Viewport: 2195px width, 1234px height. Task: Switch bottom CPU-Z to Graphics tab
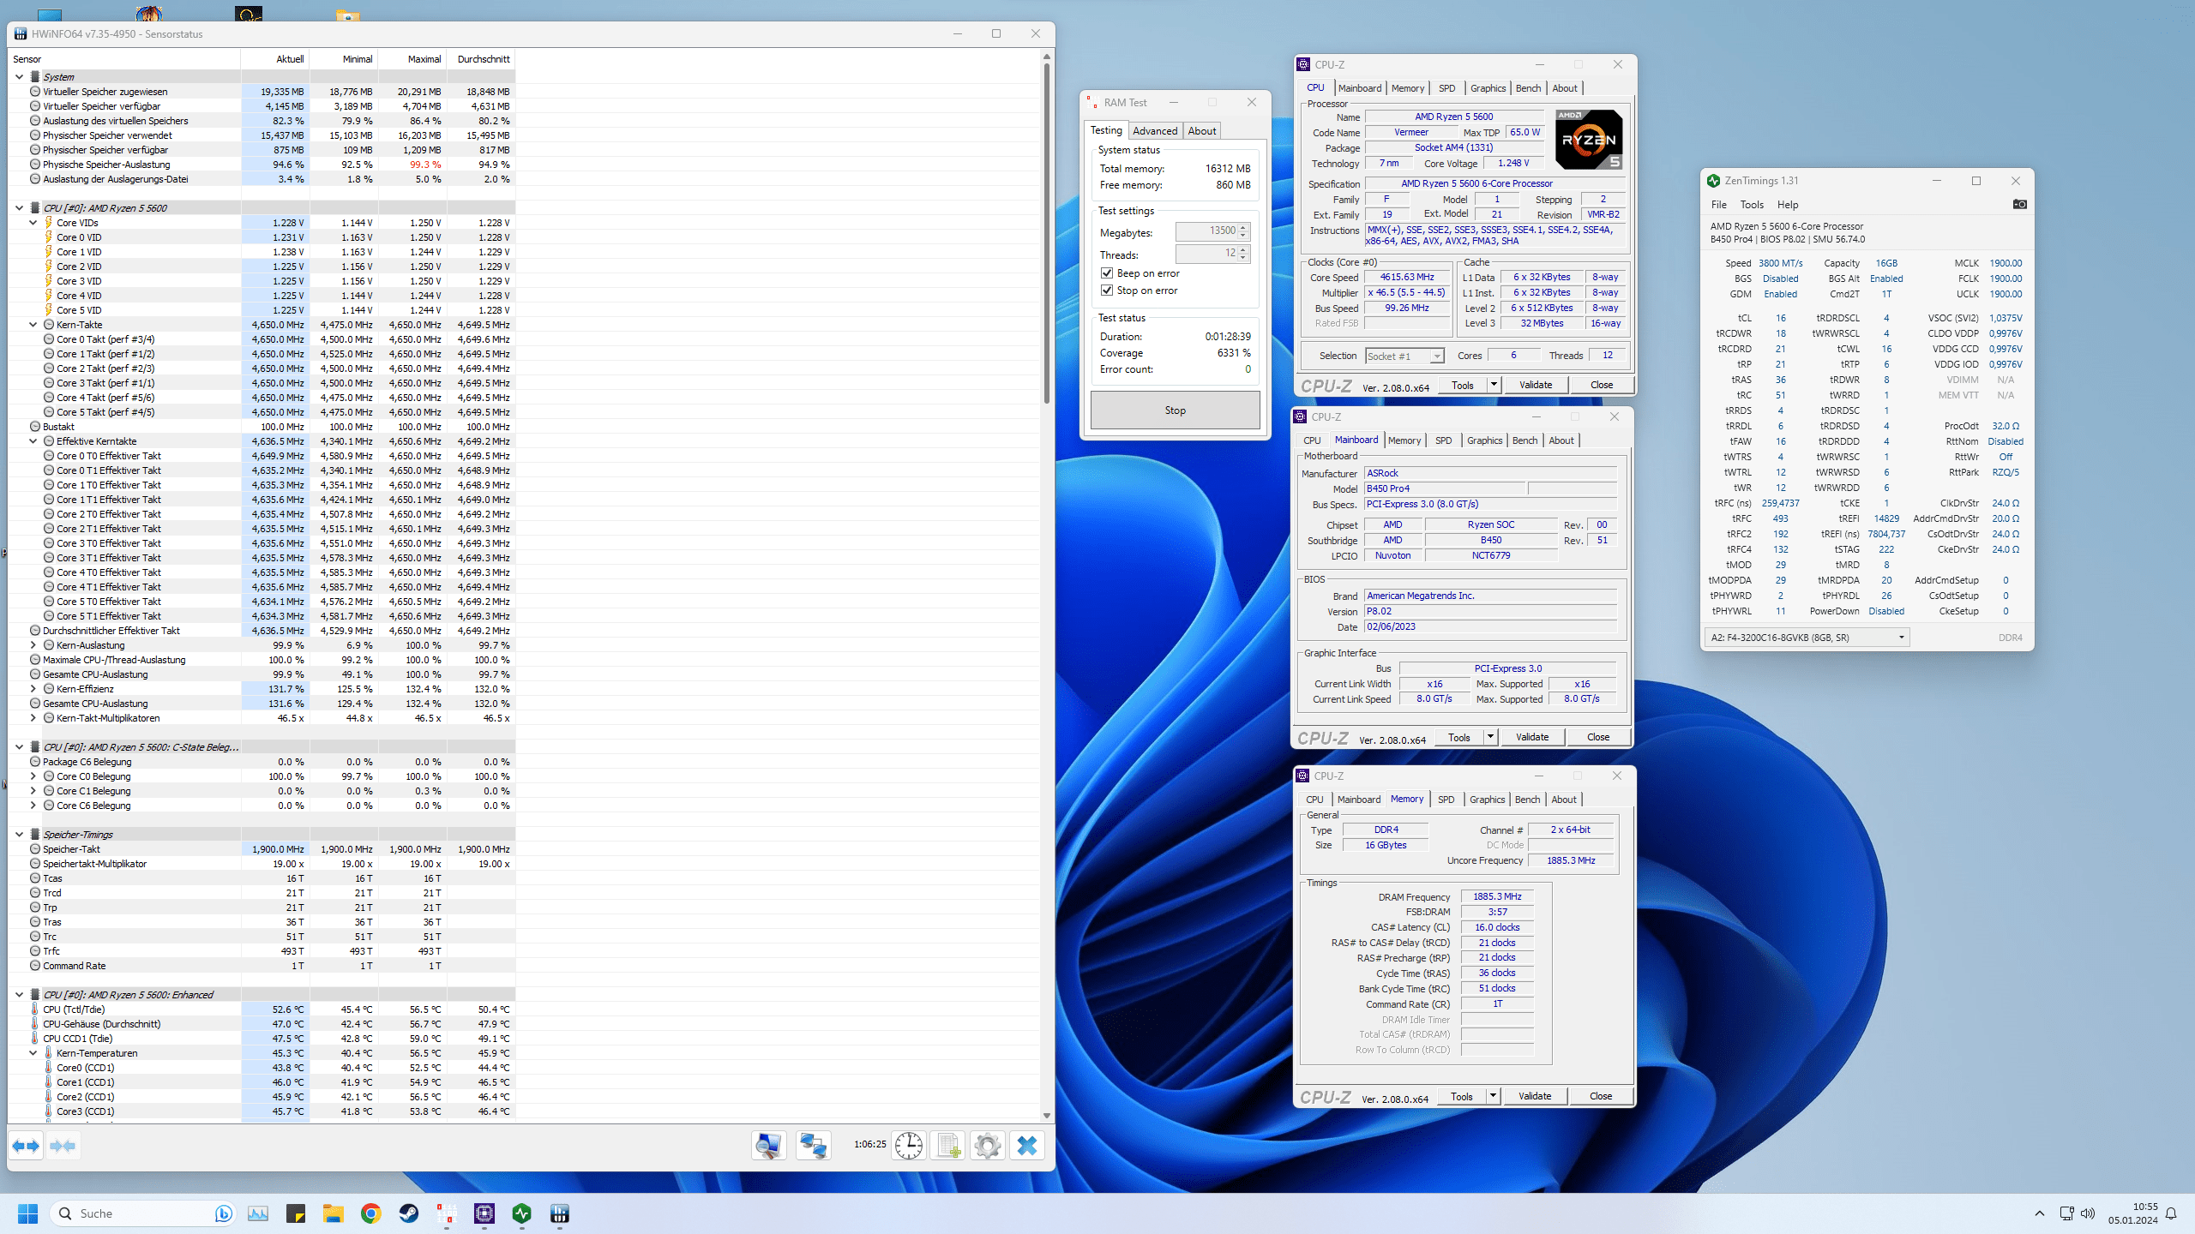(1487, 800)
